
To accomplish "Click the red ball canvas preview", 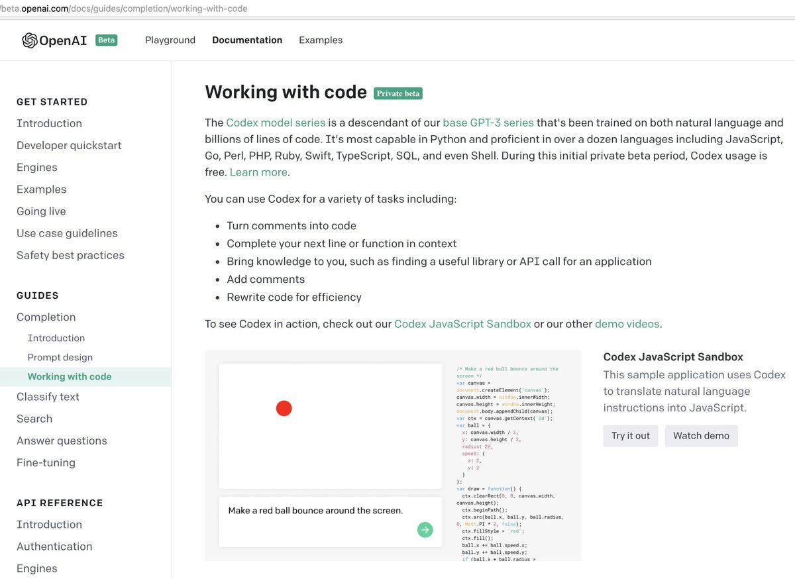I will (331, 426).
